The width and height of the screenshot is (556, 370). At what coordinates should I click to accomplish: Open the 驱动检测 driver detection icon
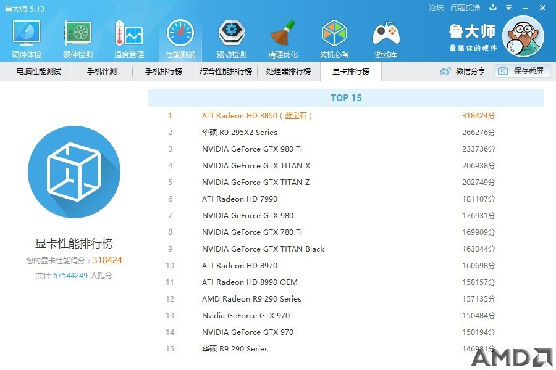pyautogui.click(x=232, y=34)
